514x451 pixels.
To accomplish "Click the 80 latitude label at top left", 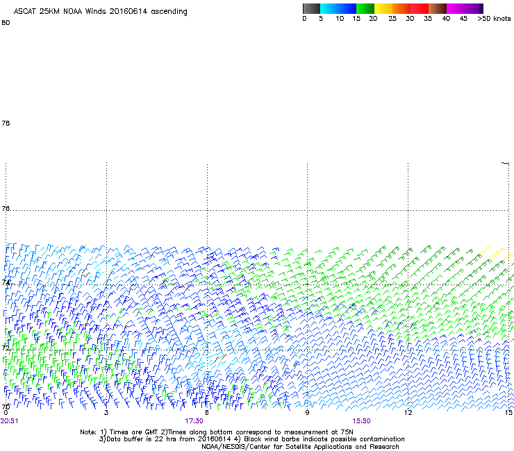I will [x=6, y=23].
